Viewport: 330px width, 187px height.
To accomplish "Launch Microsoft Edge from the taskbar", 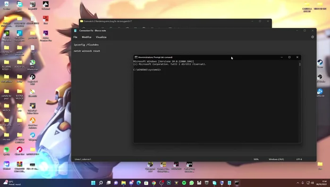I will [139, 183].
